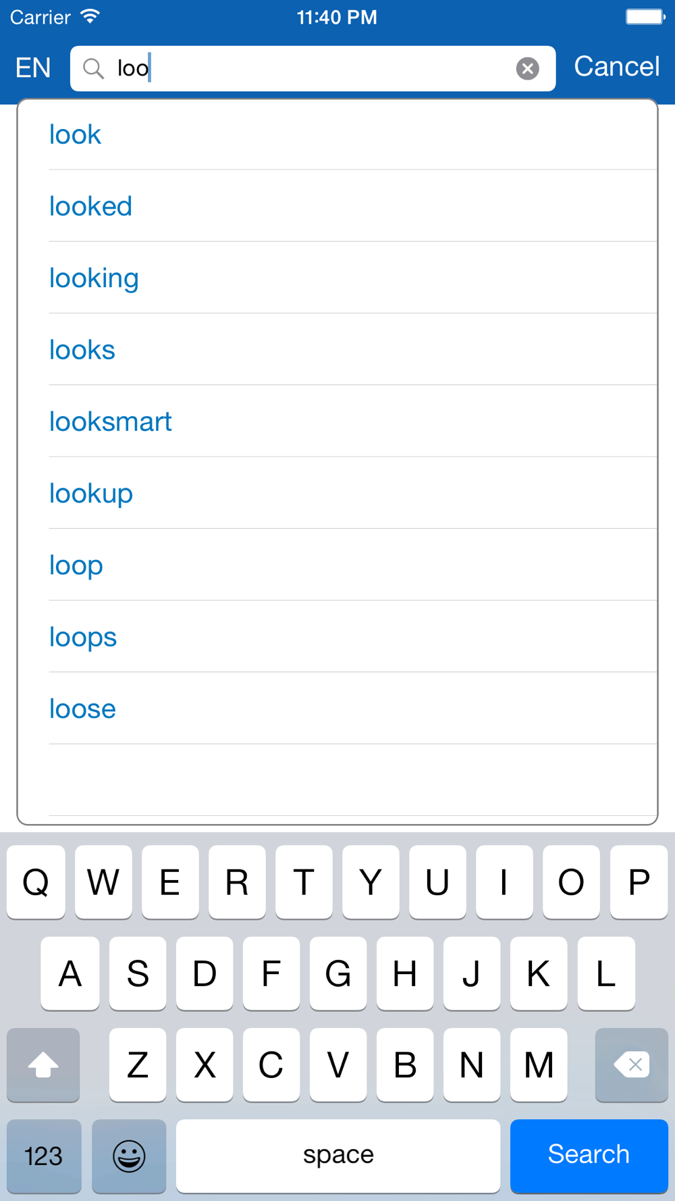This screenshot has height=1201, width=675.
Task: Tap the blue Search key
Action: tap(589, 1156)
